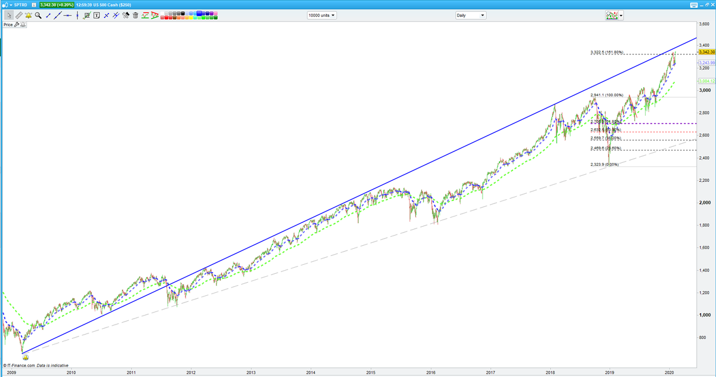Open the Daily timeframe dropdown
The width and height of the screenshot is (716, 377).
[x=470, y=15]
